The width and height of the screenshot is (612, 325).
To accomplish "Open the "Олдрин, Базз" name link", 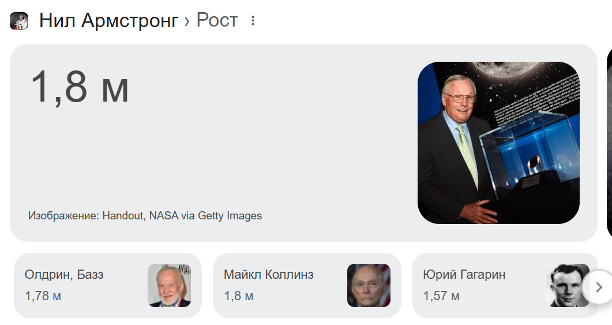I will [64, 275].
